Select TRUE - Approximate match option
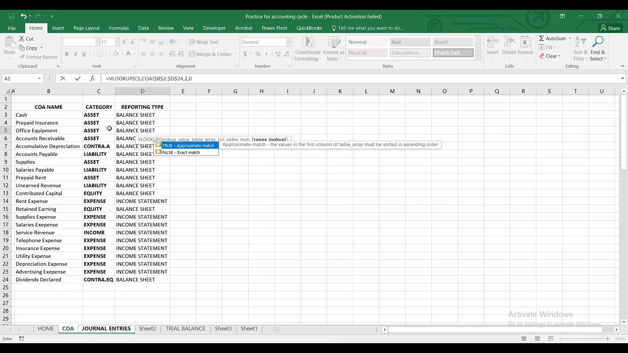The height and width of the screenshot is (353, 628). pos(186,146)
